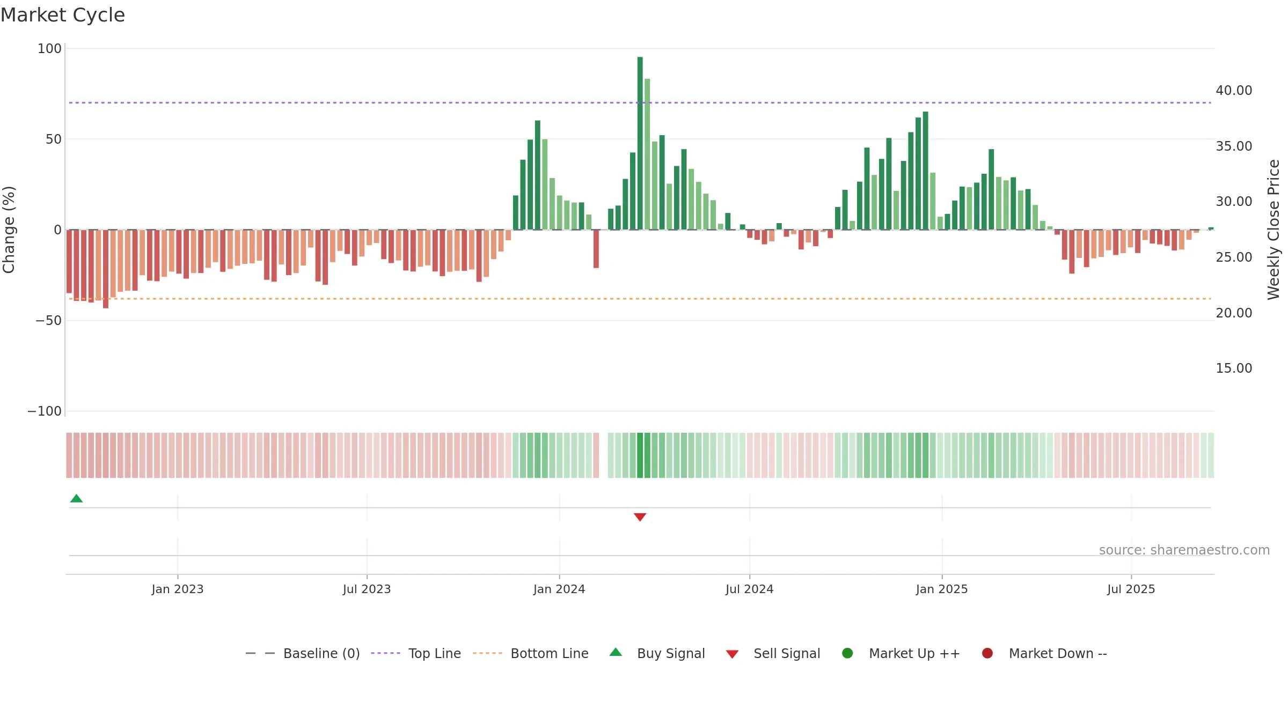
Task: Toggle the Market Up ++ legend entry
Action: [901, 653]
